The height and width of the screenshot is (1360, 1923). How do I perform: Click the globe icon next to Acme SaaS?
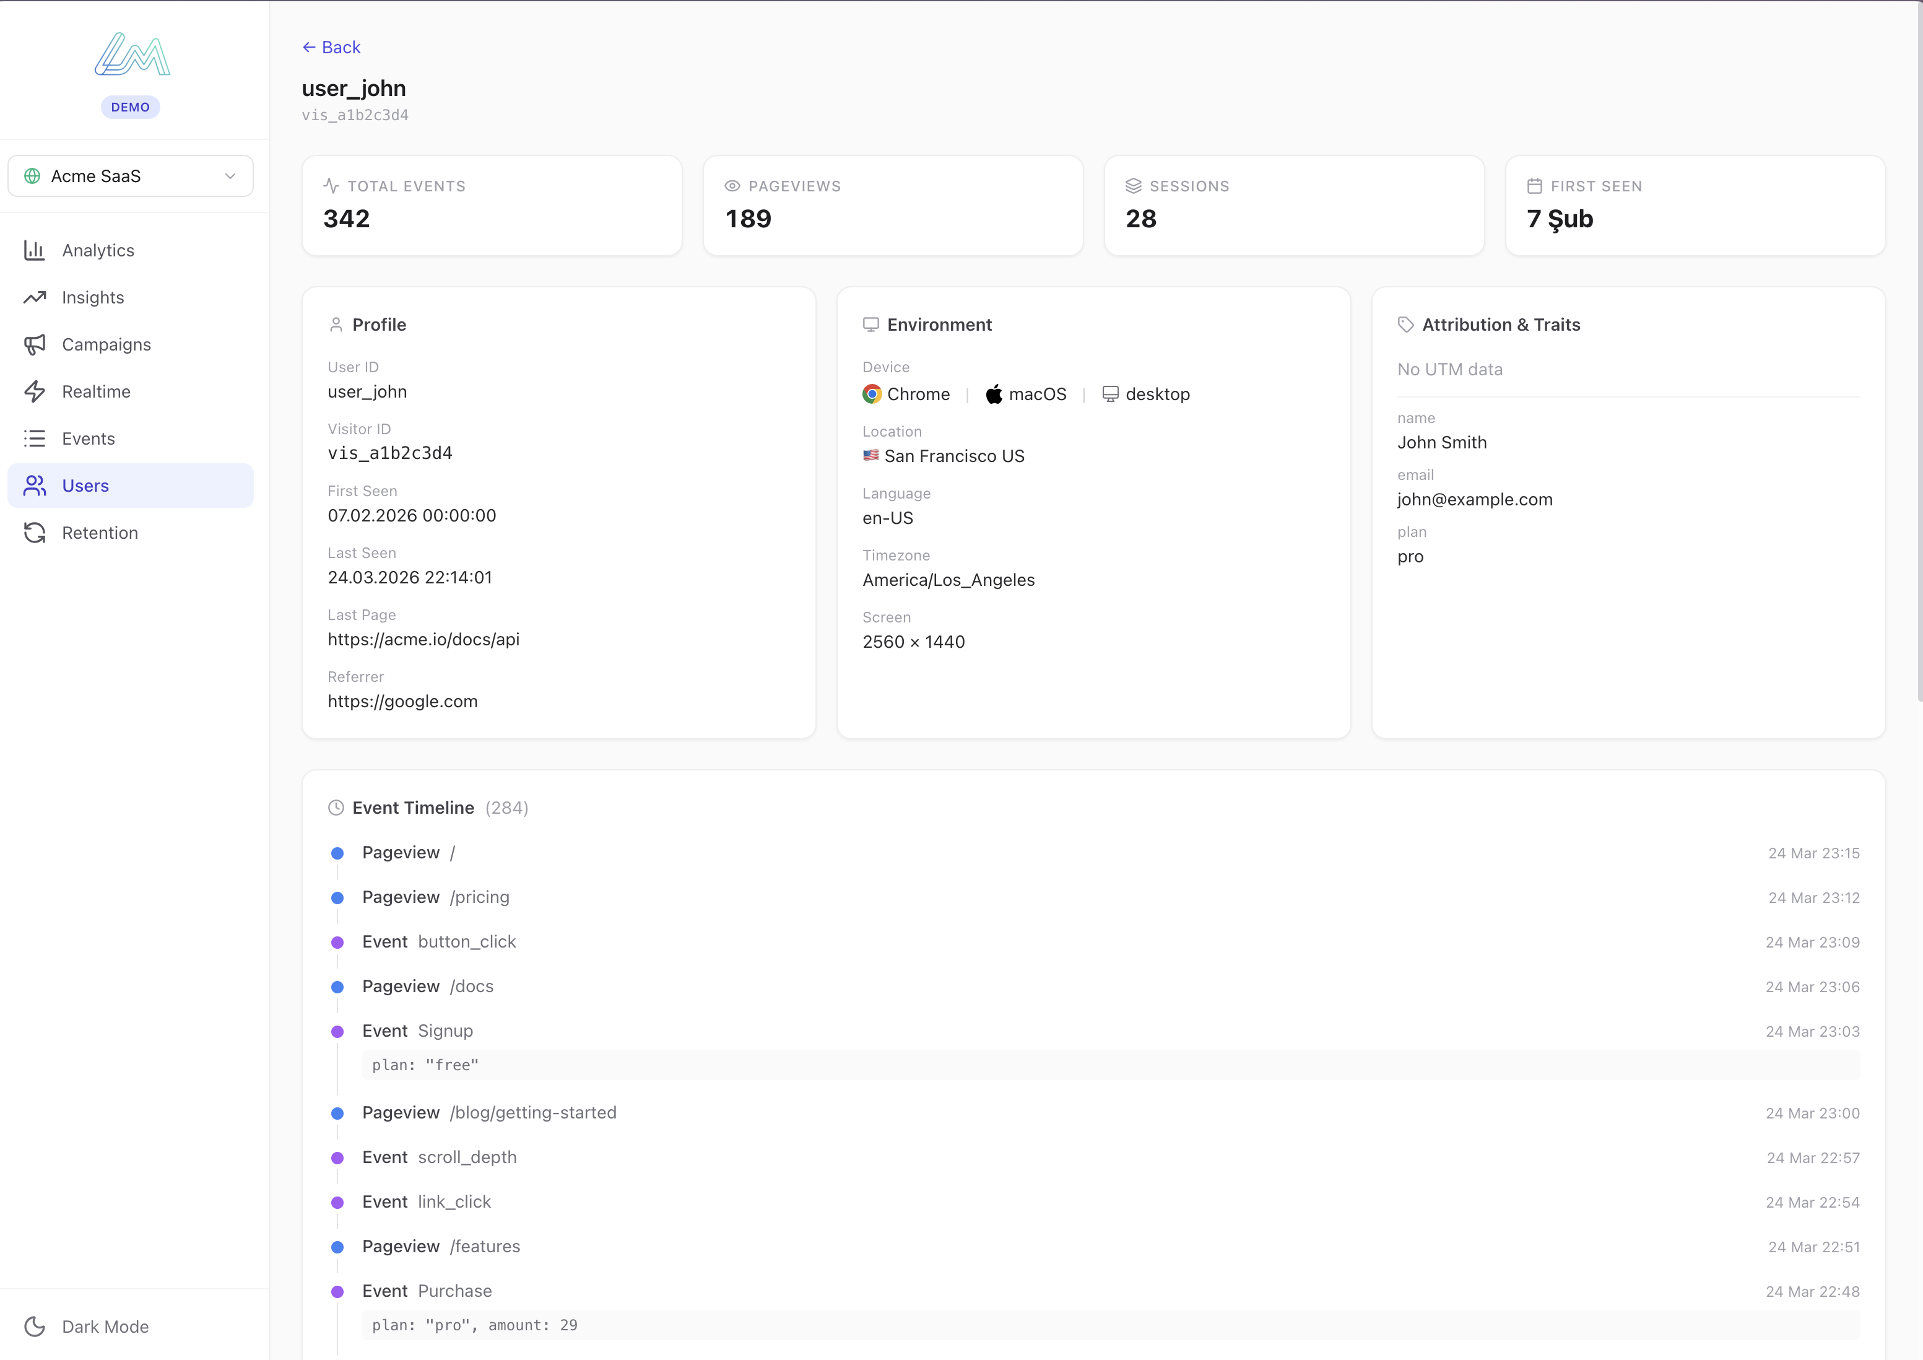point(33,176)
